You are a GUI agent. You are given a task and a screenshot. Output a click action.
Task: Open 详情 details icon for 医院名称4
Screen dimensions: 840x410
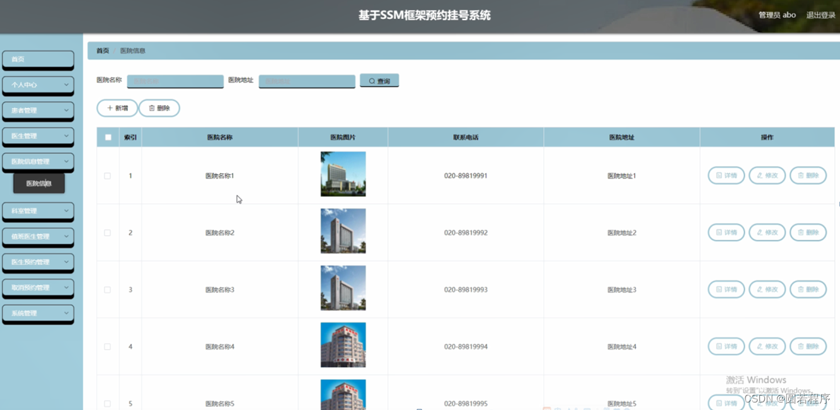pyautogui.click(x=720, y=346)
